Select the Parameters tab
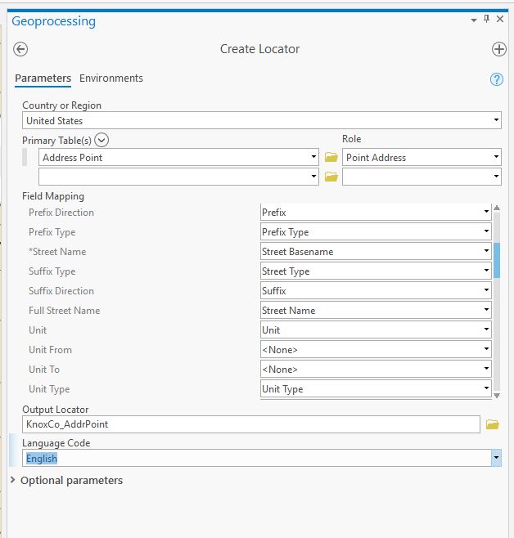 (x=43, y=78)
